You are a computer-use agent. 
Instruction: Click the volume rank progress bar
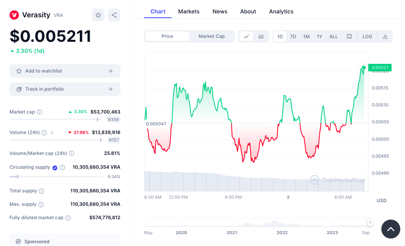[x=56, y=140]
